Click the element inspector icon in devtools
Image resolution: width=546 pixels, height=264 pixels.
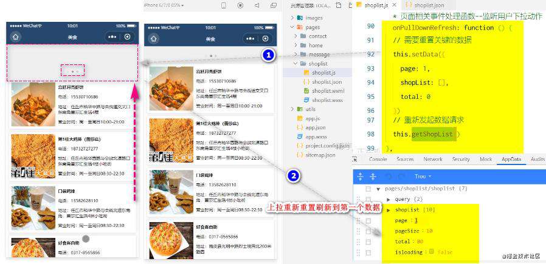(355, 160)
